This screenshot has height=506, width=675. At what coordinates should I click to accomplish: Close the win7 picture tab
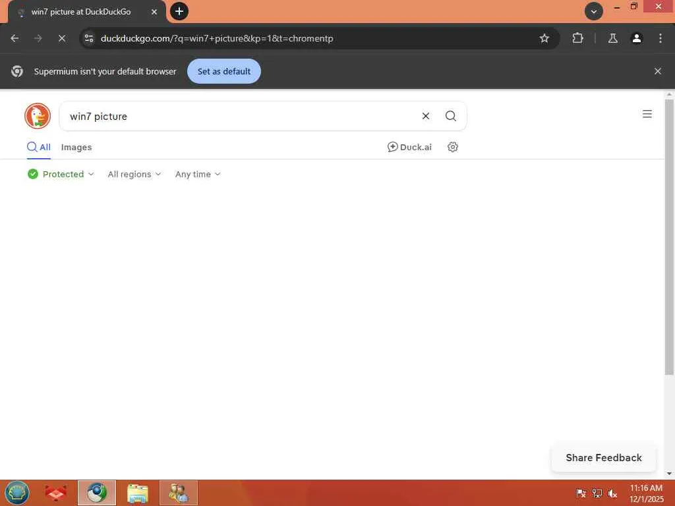(x=154, y=12)
